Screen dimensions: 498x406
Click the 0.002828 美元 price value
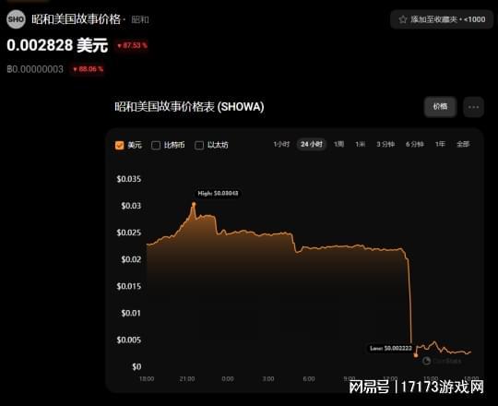[57, 45]
